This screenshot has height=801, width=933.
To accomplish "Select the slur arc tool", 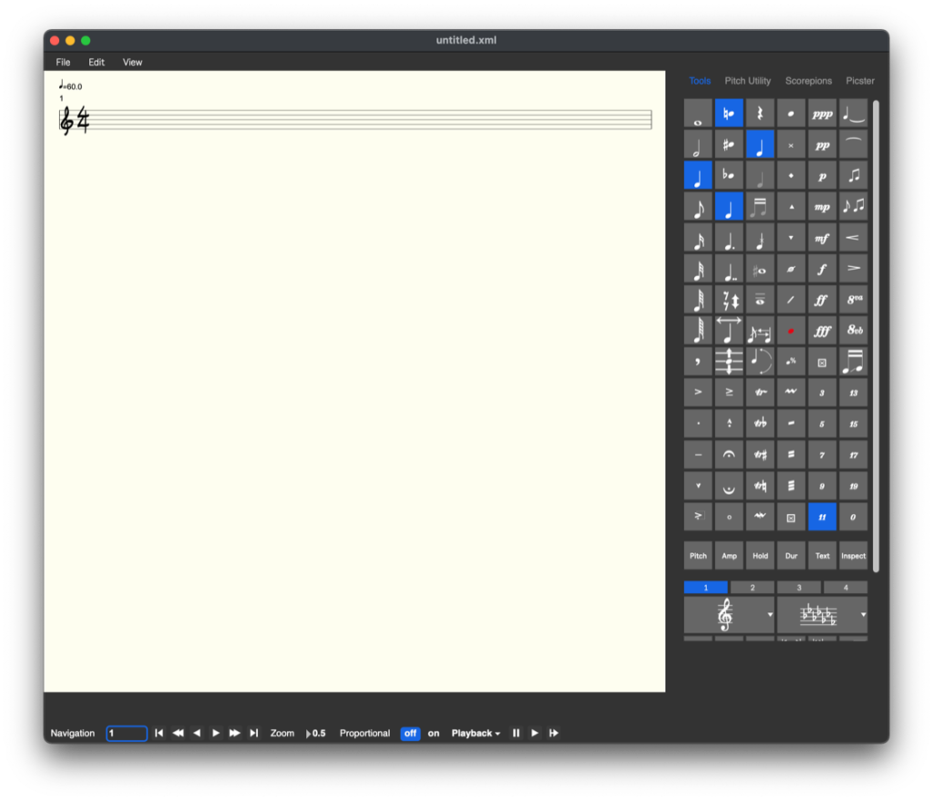I will (x=853, y=145).
